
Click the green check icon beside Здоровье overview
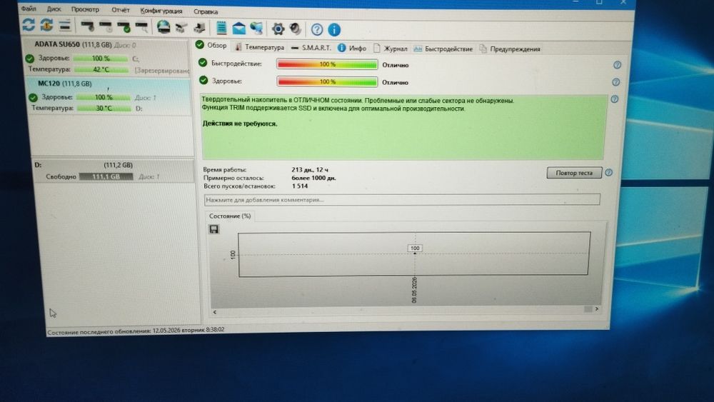203,80
